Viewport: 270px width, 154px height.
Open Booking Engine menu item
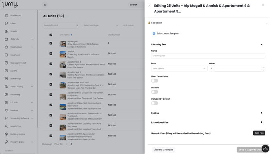coord(18,134)
